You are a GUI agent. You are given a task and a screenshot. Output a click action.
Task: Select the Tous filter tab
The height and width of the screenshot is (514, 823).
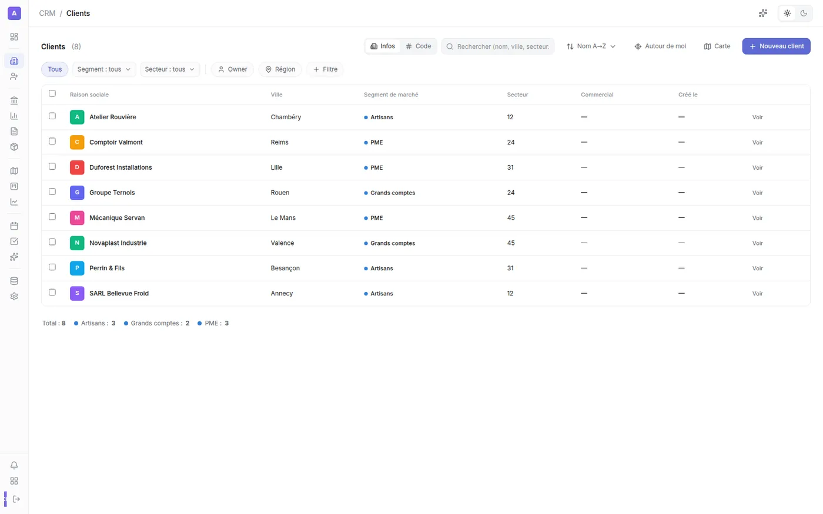[x=55, y=69]
